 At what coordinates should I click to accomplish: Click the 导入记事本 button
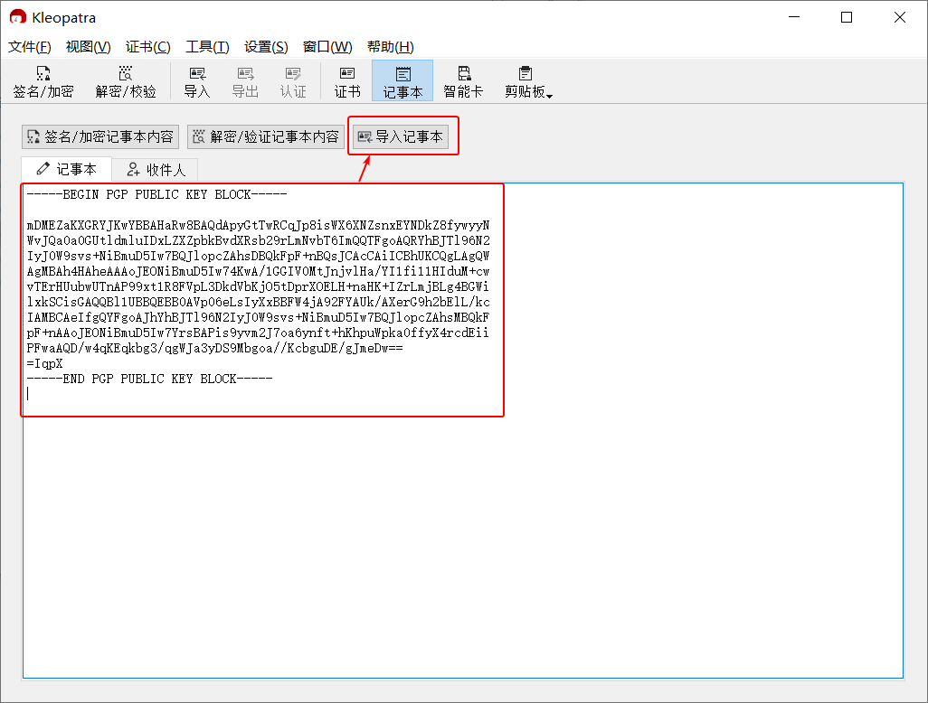(401, 136)
